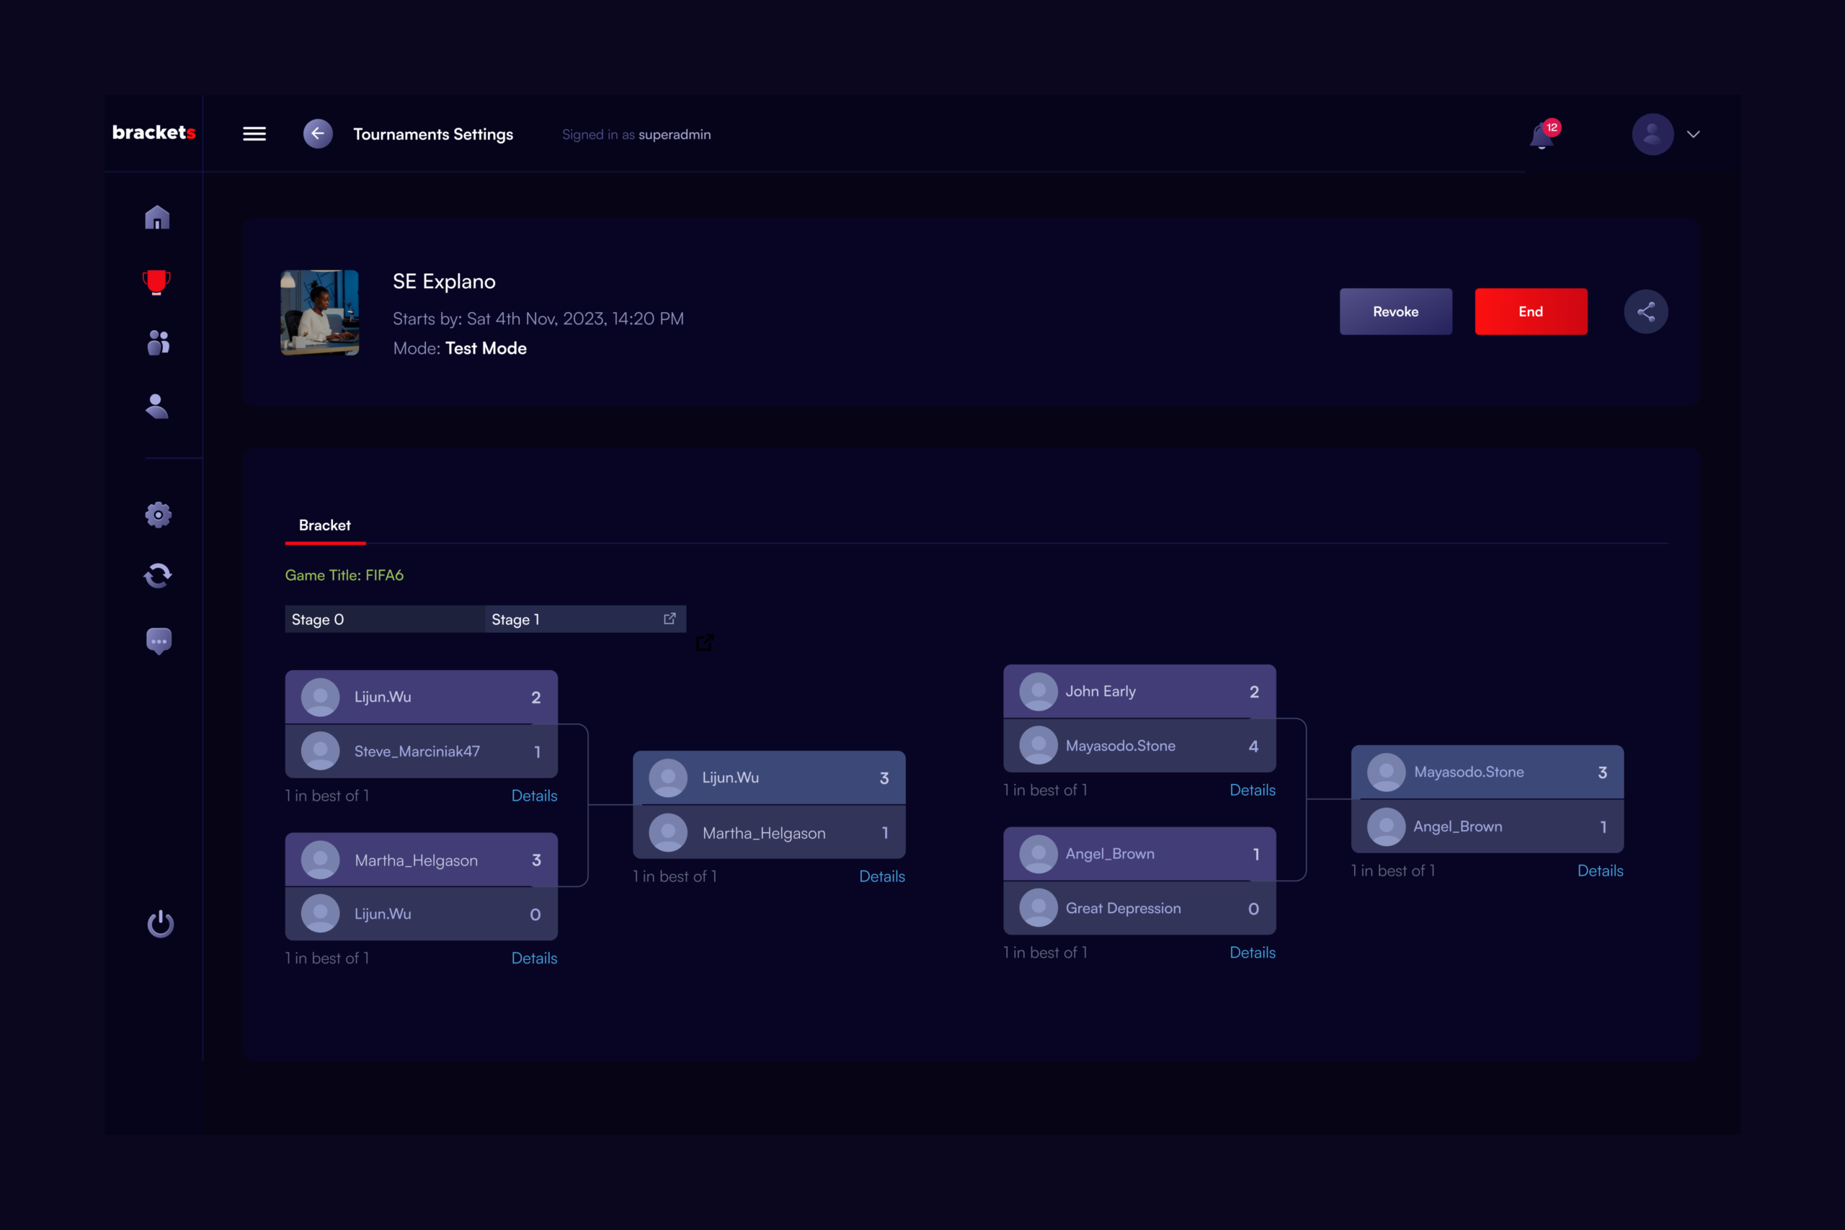
Task: Select the Stage 0 tab
Action: pyautogui.click(x=318, y=620)
